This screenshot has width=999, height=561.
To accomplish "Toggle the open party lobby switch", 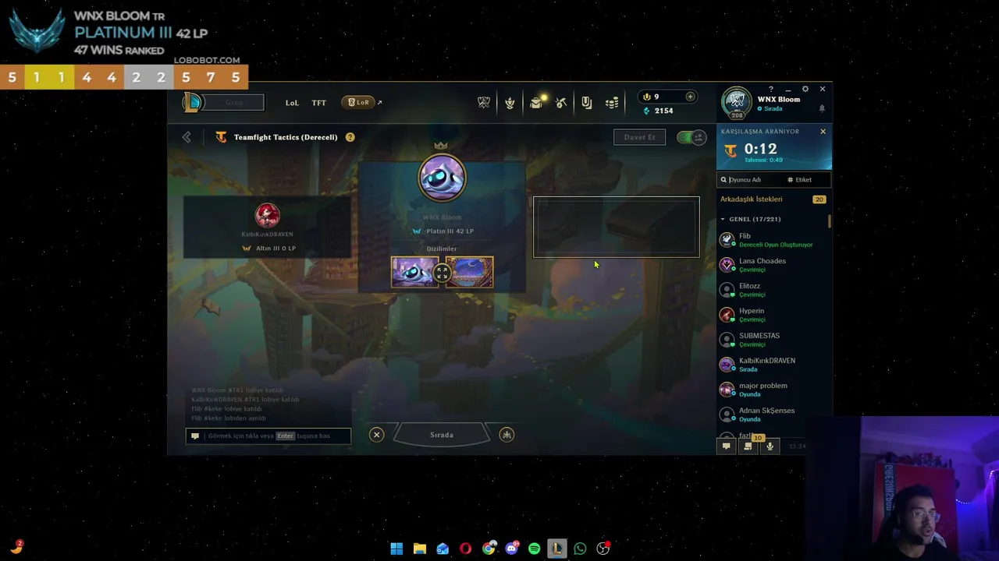I will click(691, 137).
